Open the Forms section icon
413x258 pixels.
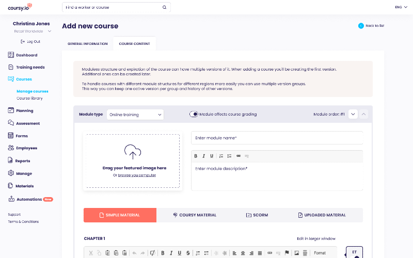pyautogui.click(x=10, y=136)
